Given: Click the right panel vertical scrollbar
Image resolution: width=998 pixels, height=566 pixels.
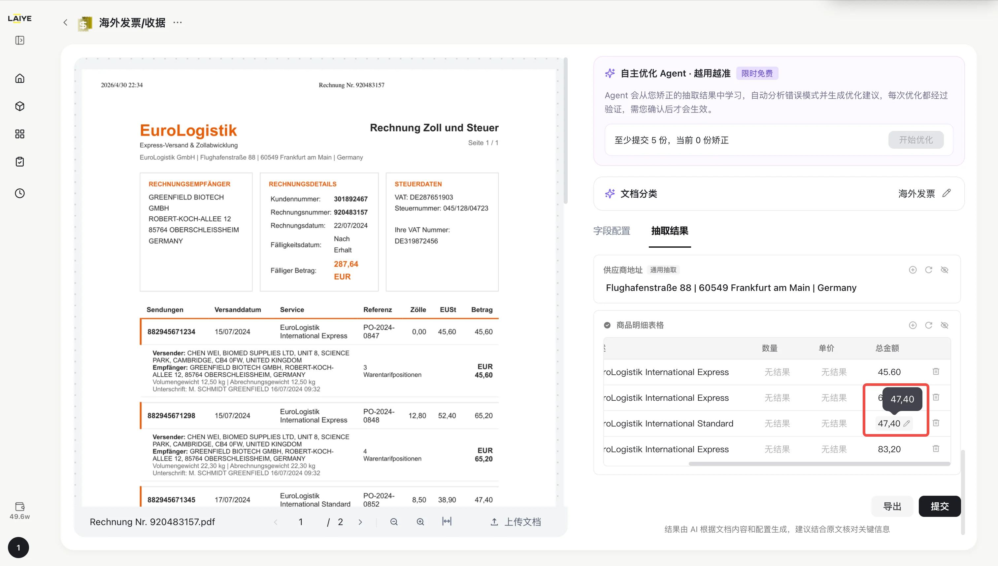Looking at the screenshot, I should point(963,492).
